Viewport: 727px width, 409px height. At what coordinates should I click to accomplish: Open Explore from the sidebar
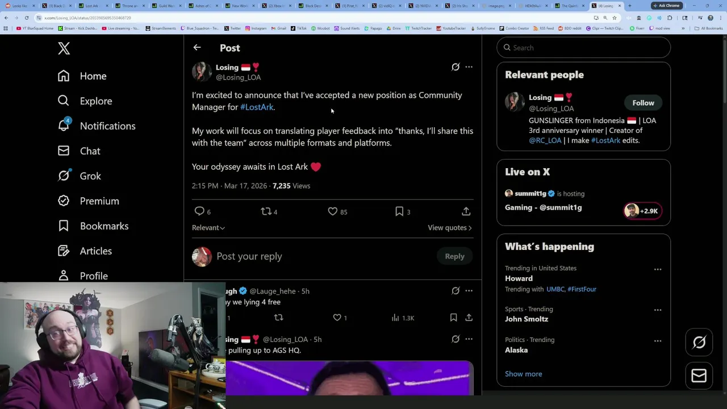coord(85,101)
